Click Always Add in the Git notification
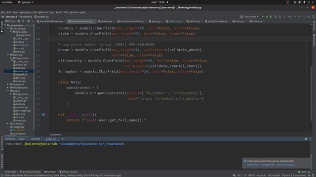The image size is (316, 177). point(268,165)
